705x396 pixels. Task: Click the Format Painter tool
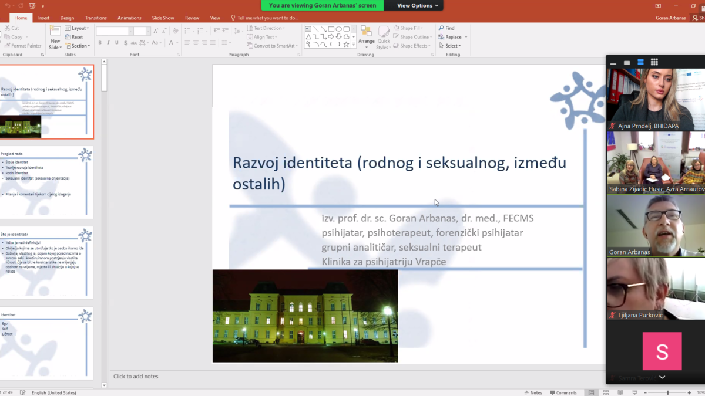(x=23, y=46)
